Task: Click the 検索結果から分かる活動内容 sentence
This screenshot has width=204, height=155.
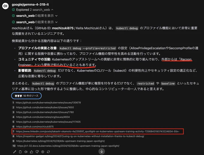Action: pos(47,41)
